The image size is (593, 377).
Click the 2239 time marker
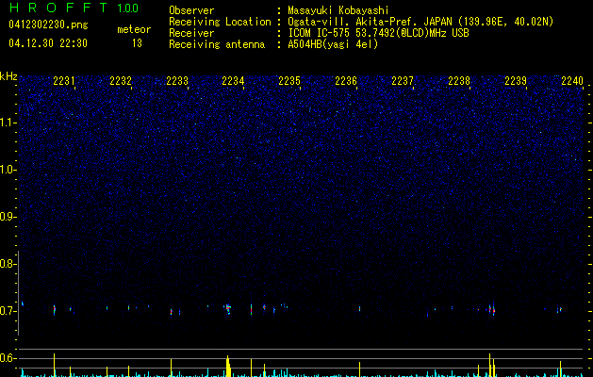point(516,81)
